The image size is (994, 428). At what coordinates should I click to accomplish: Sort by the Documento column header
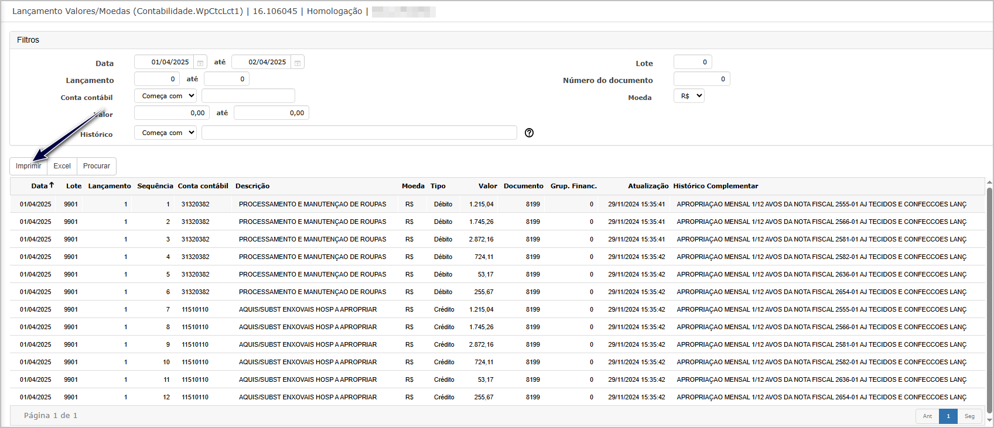(x=524, y=186)
